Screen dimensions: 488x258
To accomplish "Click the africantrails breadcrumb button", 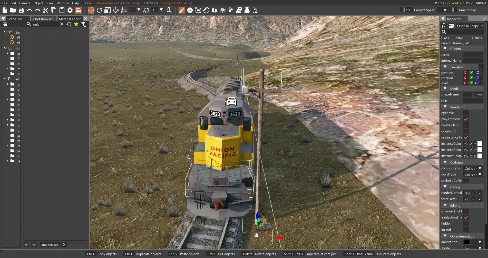I will [x=50, y=245].
